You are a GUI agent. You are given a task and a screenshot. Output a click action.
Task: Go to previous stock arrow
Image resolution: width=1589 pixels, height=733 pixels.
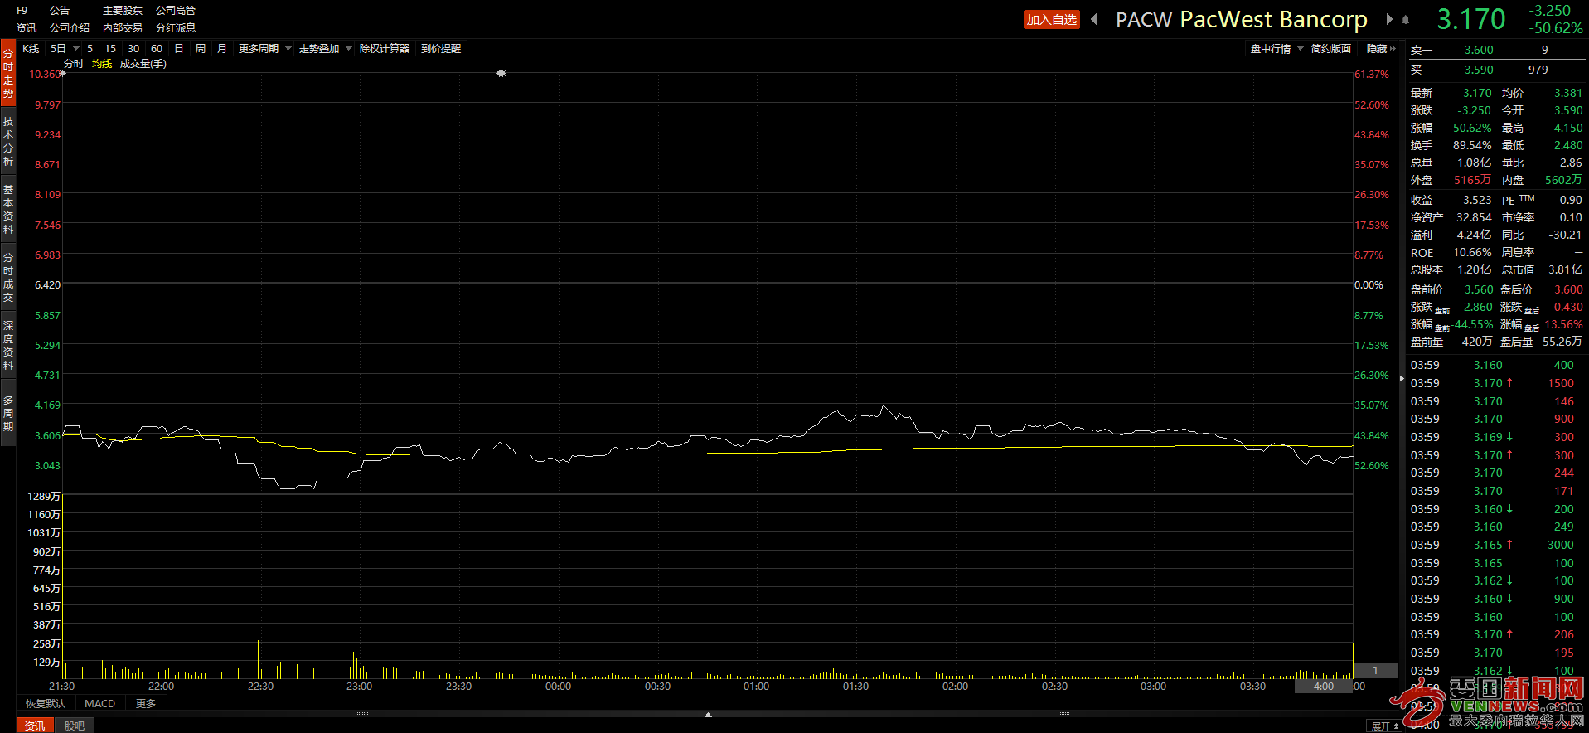[x=1094, y=19]
